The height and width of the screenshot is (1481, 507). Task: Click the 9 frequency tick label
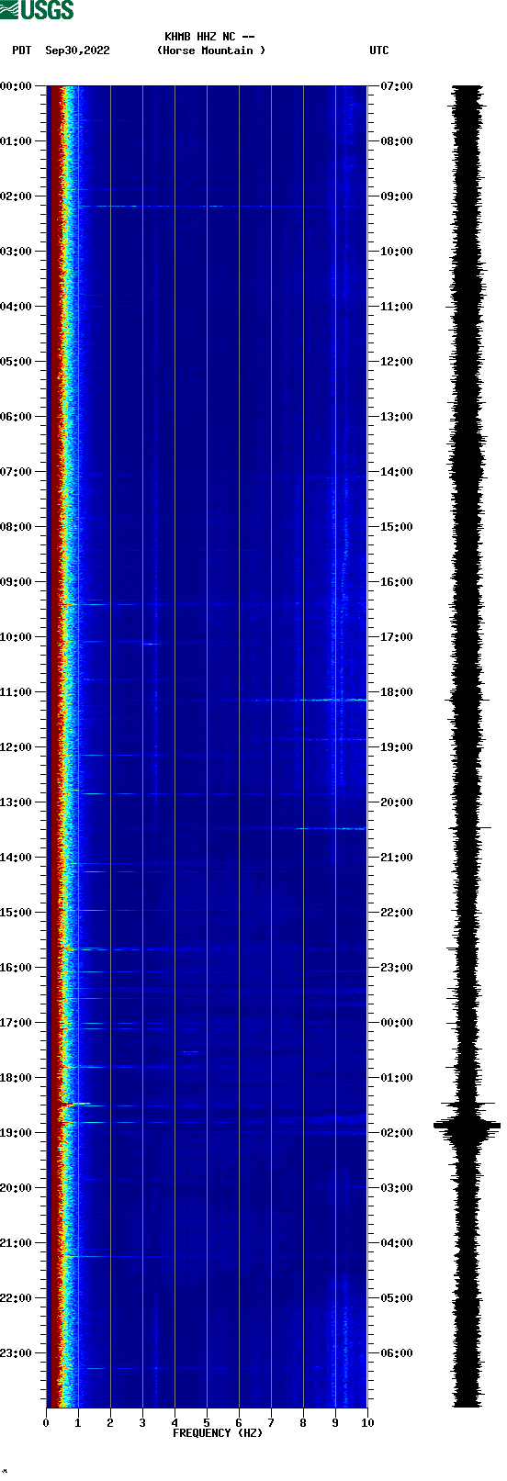click(335, 1423)
